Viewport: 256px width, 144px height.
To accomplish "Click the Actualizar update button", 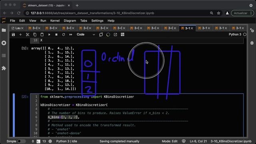I will [240, 13].
